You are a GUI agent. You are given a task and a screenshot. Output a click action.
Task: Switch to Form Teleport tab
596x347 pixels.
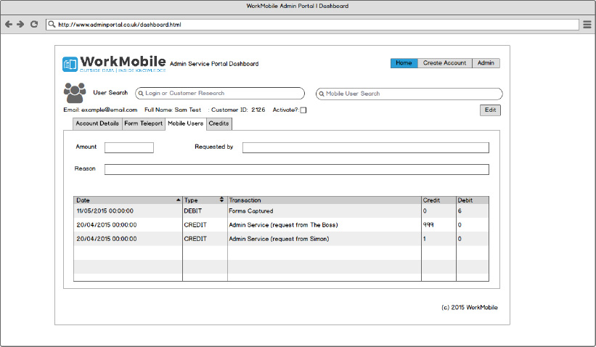143,123
